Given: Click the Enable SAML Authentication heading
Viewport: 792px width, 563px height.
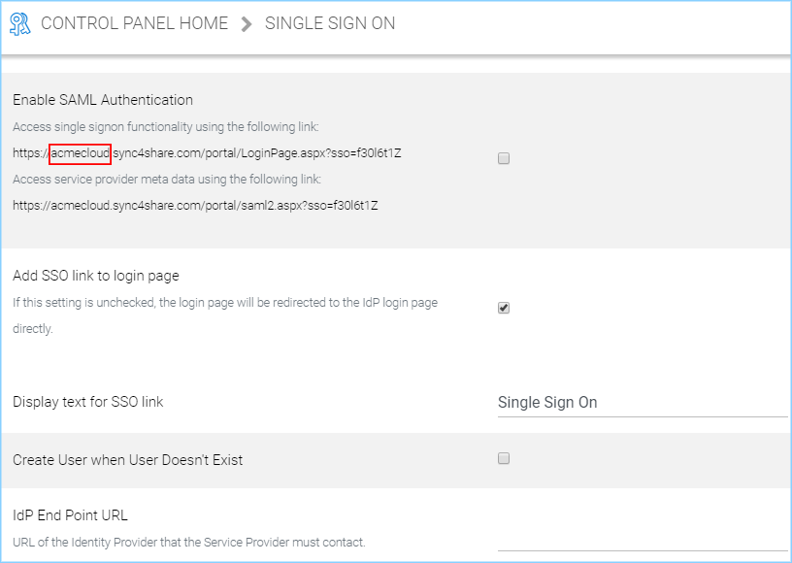Looking at the screenshot, I should 103,100.
